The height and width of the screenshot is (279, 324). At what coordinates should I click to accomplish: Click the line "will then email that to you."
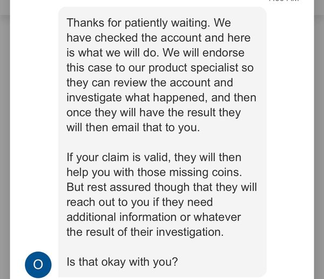pos(133,127)
